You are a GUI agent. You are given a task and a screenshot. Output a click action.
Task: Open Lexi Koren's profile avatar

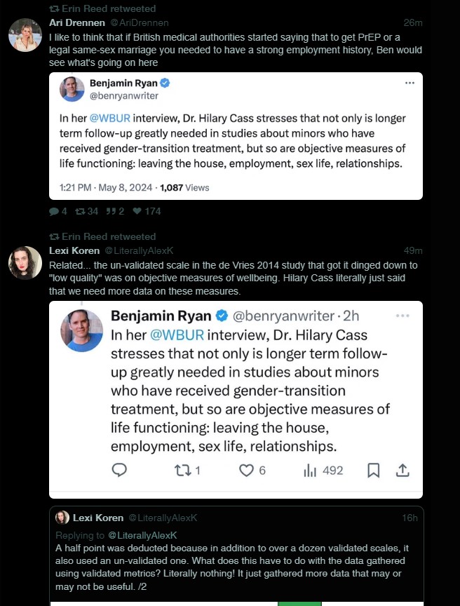[x=25, y=263]
